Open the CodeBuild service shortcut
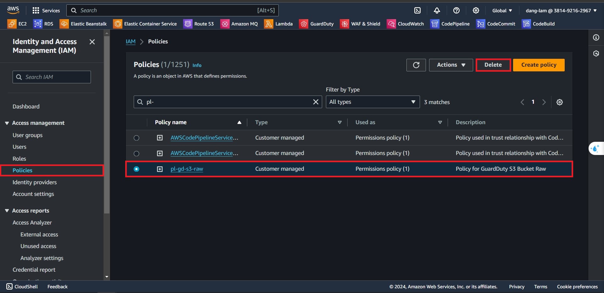This screenshot has height=293, width=604. tap(538, 24)
